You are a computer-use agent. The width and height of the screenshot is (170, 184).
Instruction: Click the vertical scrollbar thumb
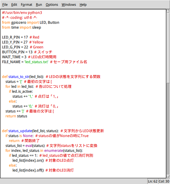pyautogui.click(x=168, y=48)
